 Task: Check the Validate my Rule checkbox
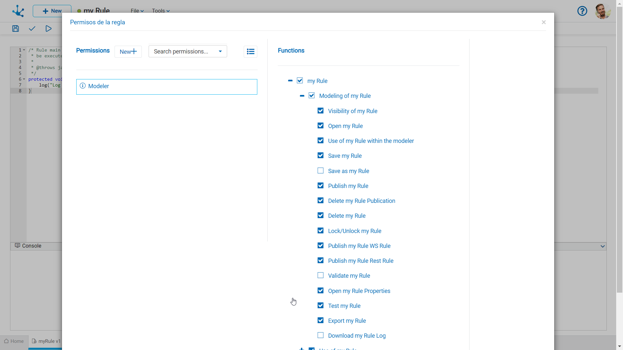tap(320, 275)
